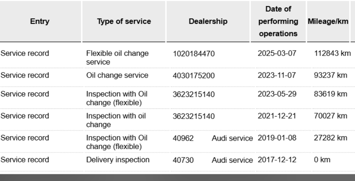Image resolution: width=355 pixels, height=181 pixels.
Task: Click the date 2021-12-21
Action: pyautogui.click(x=277, y=116)
